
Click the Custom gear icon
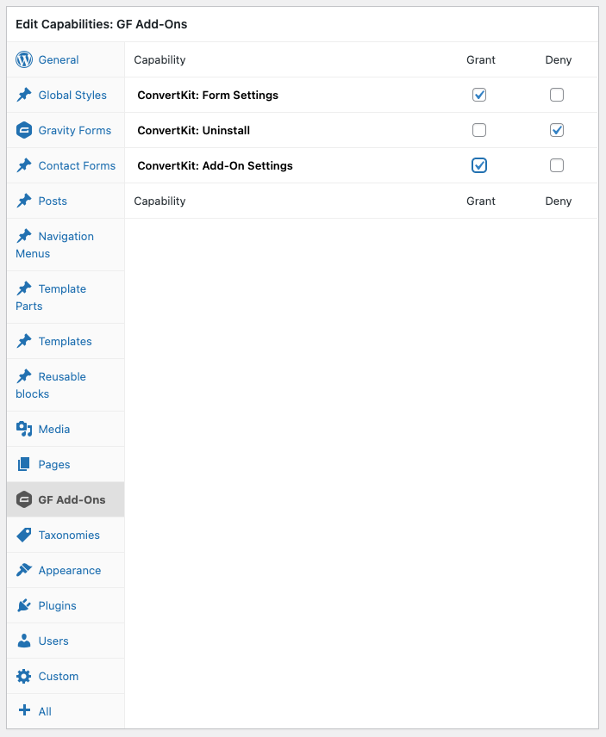(24, 676)
